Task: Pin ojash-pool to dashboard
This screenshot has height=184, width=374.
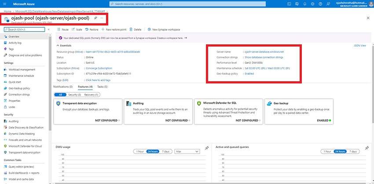Action: [95, 18]
